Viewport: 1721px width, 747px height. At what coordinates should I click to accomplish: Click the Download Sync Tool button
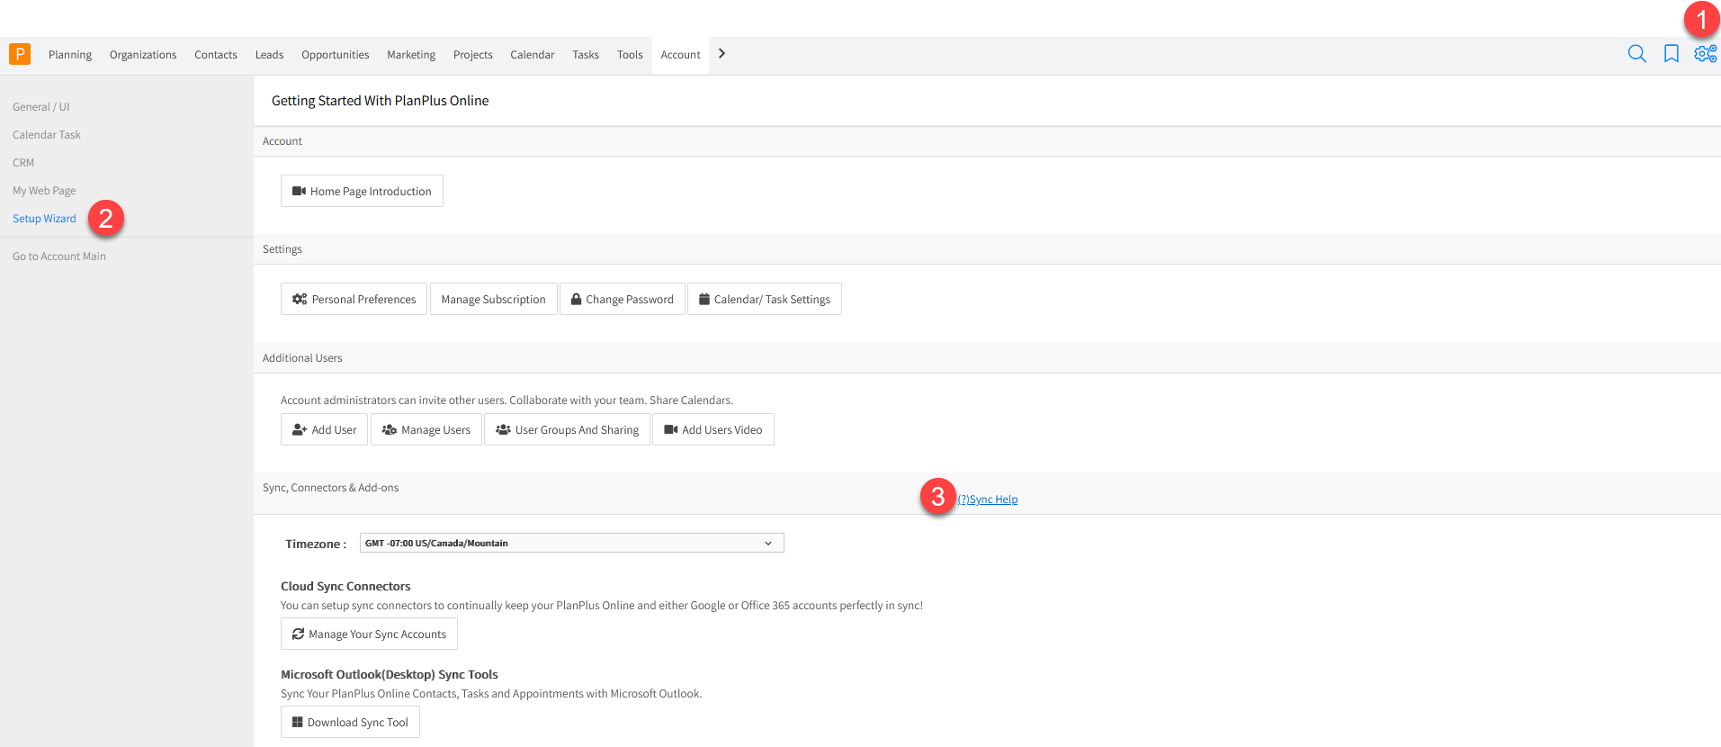tap(350, 722)
